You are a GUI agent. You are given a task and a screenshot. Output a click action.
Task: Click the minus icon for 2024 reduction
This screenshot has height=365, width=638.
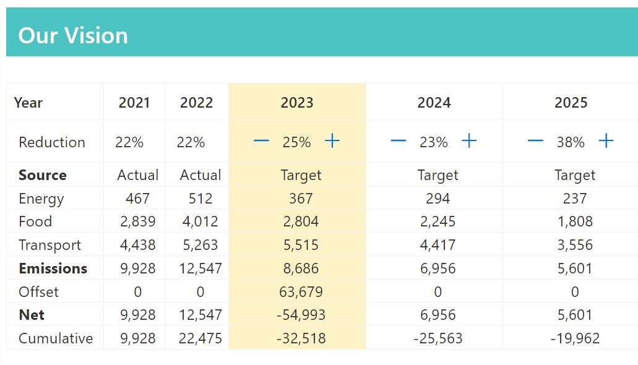tap(399, 141)
